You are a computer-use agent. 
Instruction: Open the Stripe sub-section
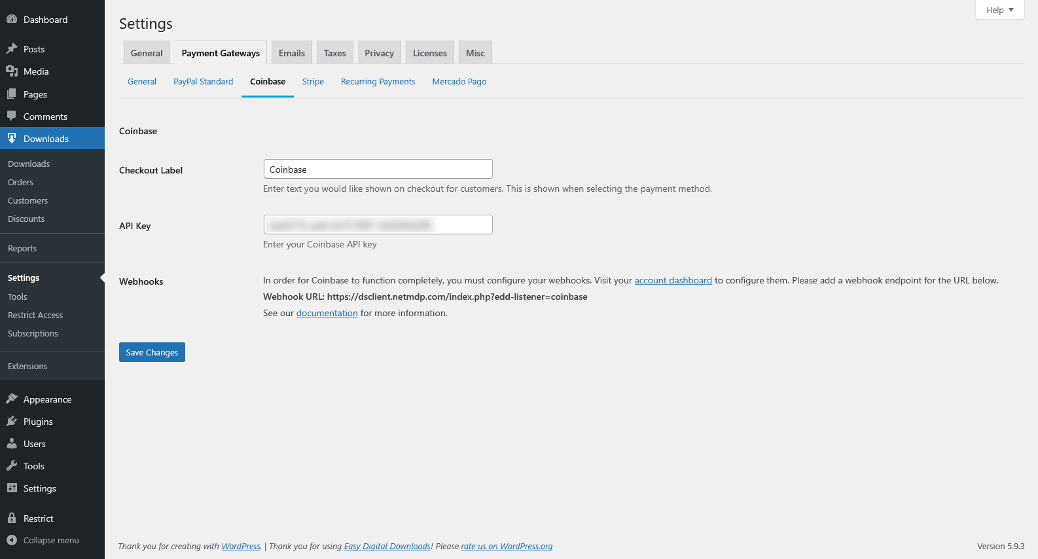pyautogui.click(x=313, y=82)
